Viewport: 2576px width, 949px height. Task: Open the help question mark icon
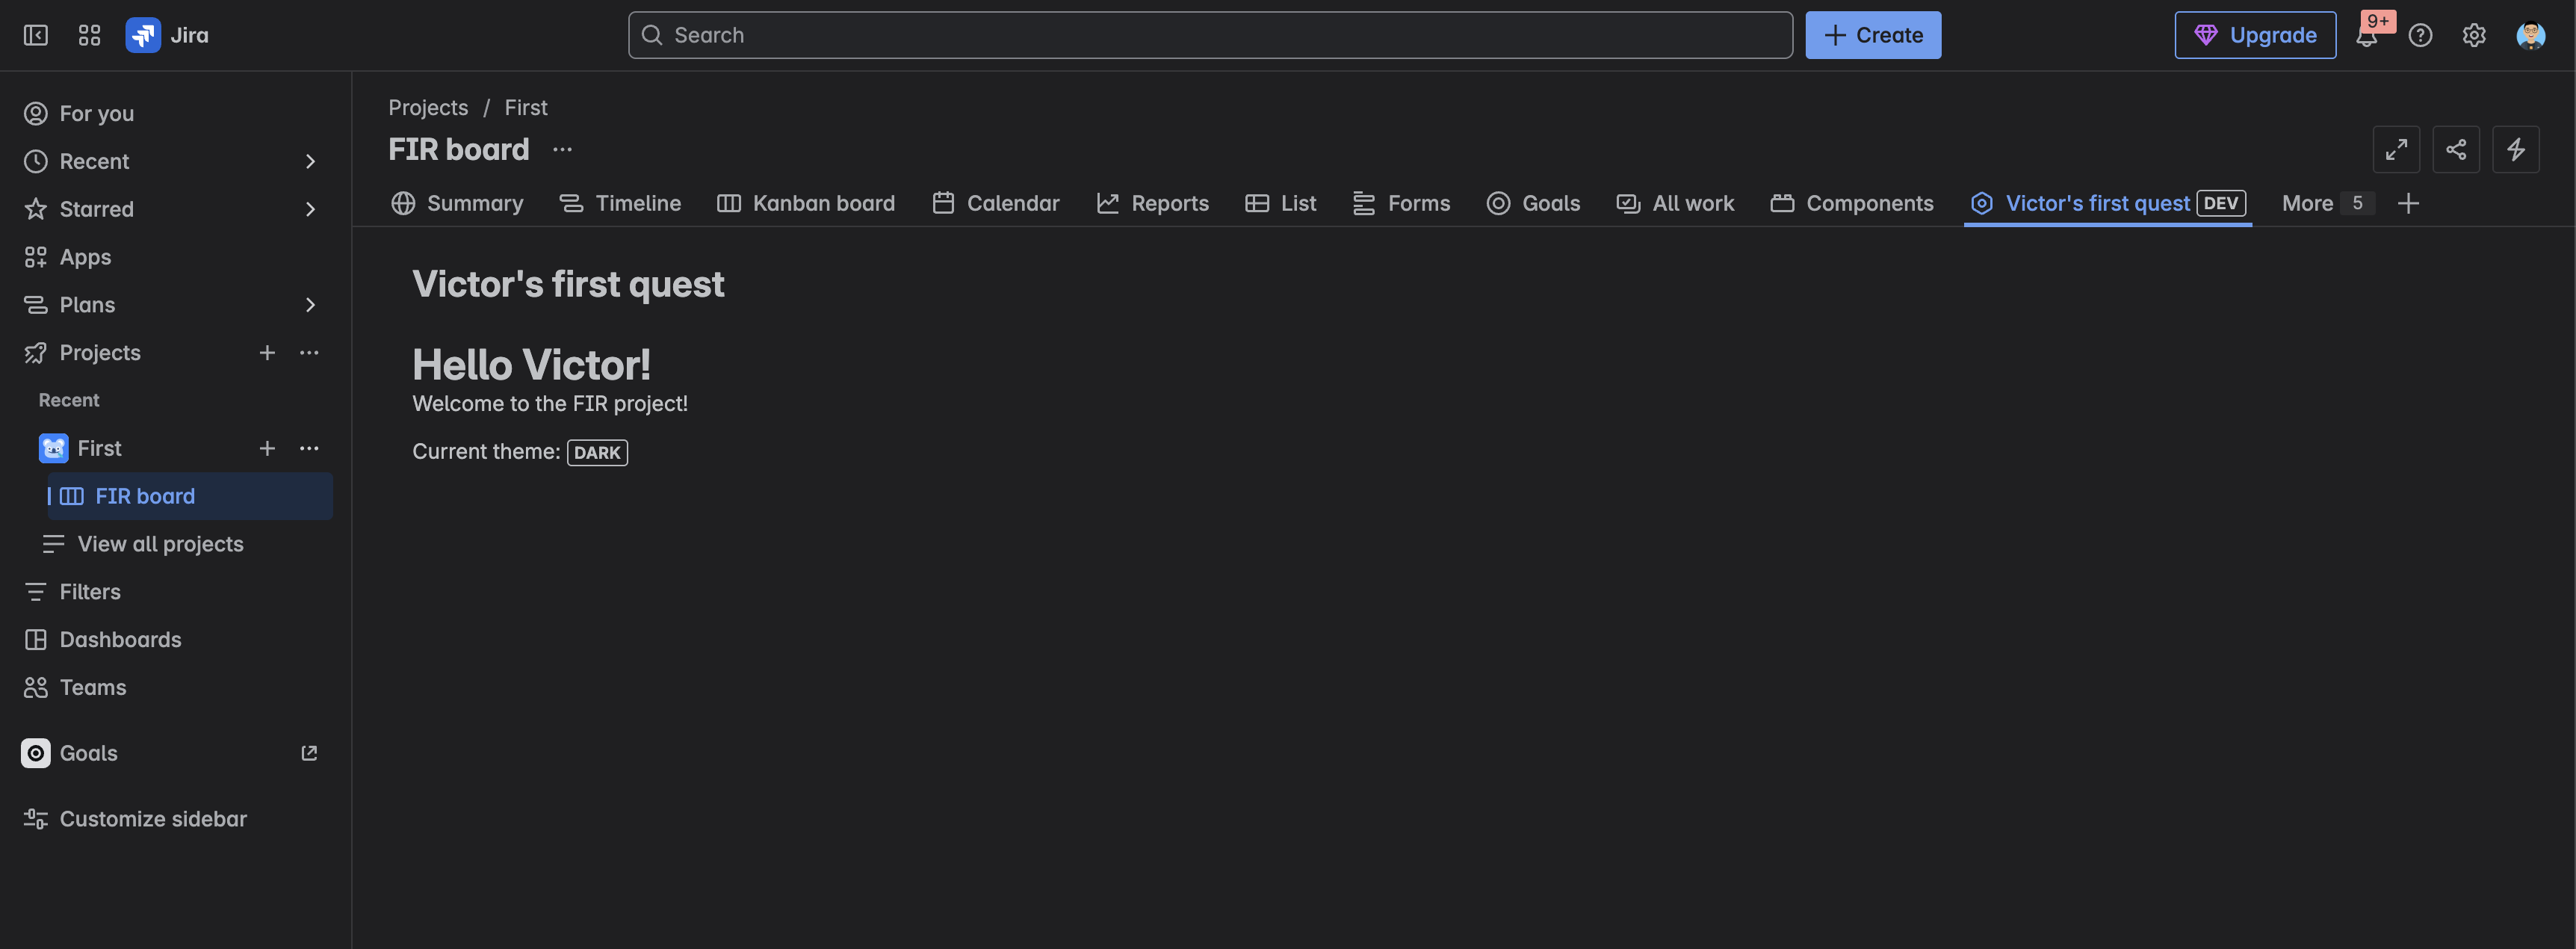(x=2420, y=35)
